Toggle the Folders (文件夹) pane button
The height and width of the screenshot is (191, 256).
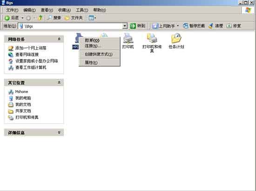point(74,18)
